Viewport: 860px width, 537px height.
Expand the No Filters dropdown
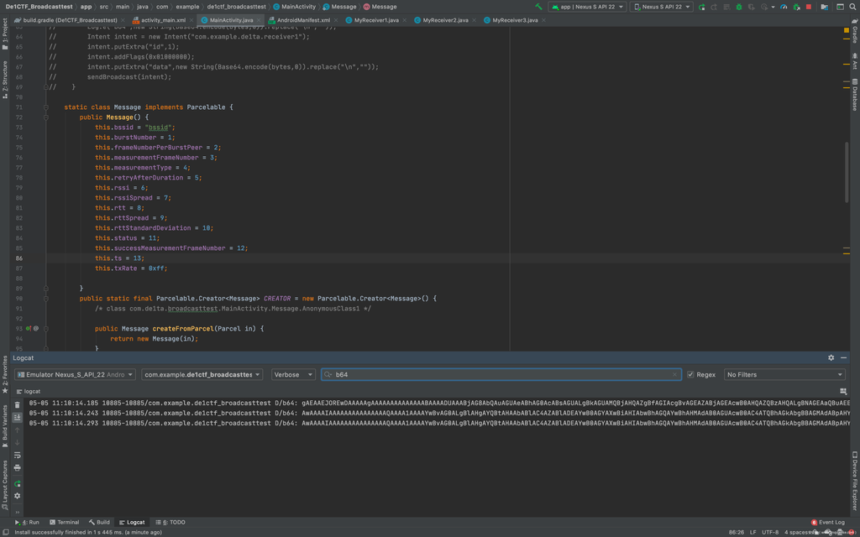click(x=784, y=374)
